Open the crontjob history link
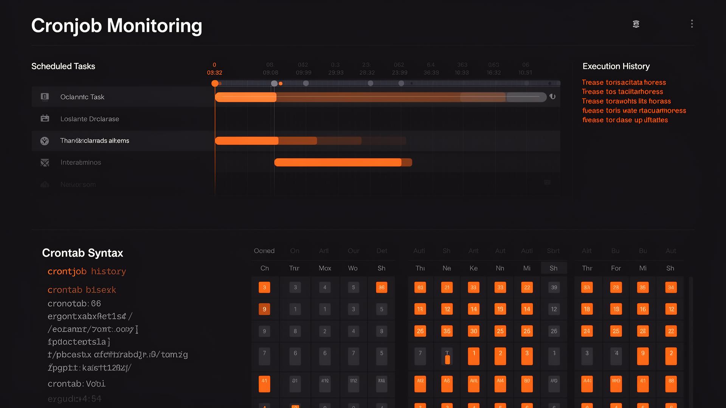The width and height of the screenshot is (726, 408). 87,271
